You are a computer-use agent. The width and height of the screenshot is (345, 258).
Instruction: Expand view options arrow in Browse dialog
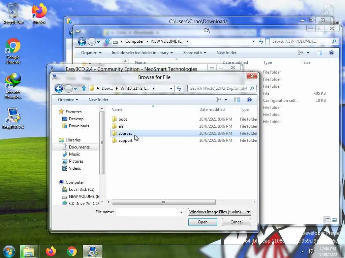226,100
